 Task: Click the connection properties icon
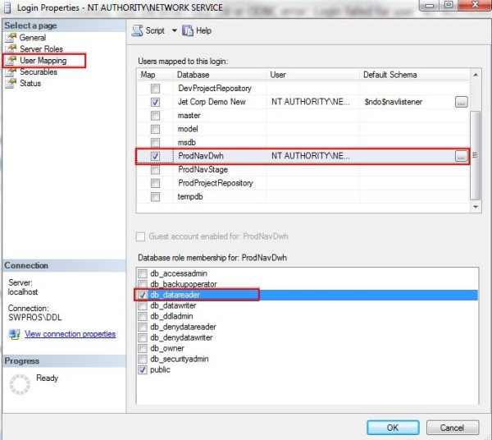tap(15, 334)
